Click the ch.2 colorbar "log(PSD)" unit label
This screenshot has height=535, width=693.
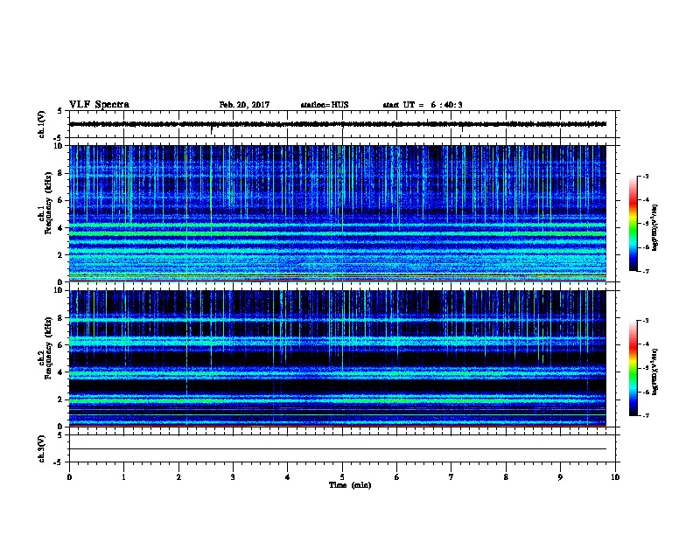coord(654,372)
